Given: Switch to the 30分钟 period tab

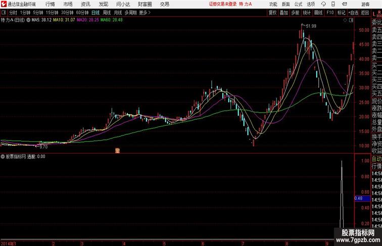Looking at the screenshot, I should pyautogui.click(x=67, y=13).
